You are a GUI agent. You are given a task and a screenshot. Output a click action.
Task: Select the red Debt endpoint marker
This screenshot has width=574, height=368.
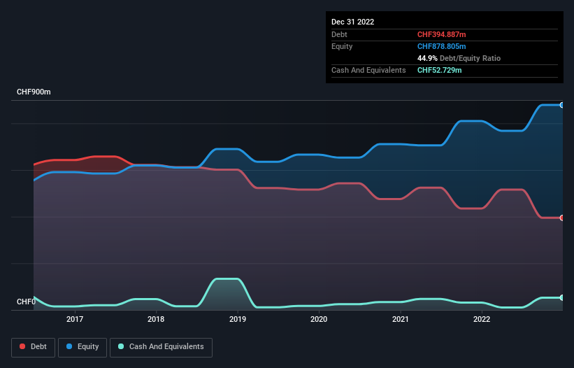[562, 218]
